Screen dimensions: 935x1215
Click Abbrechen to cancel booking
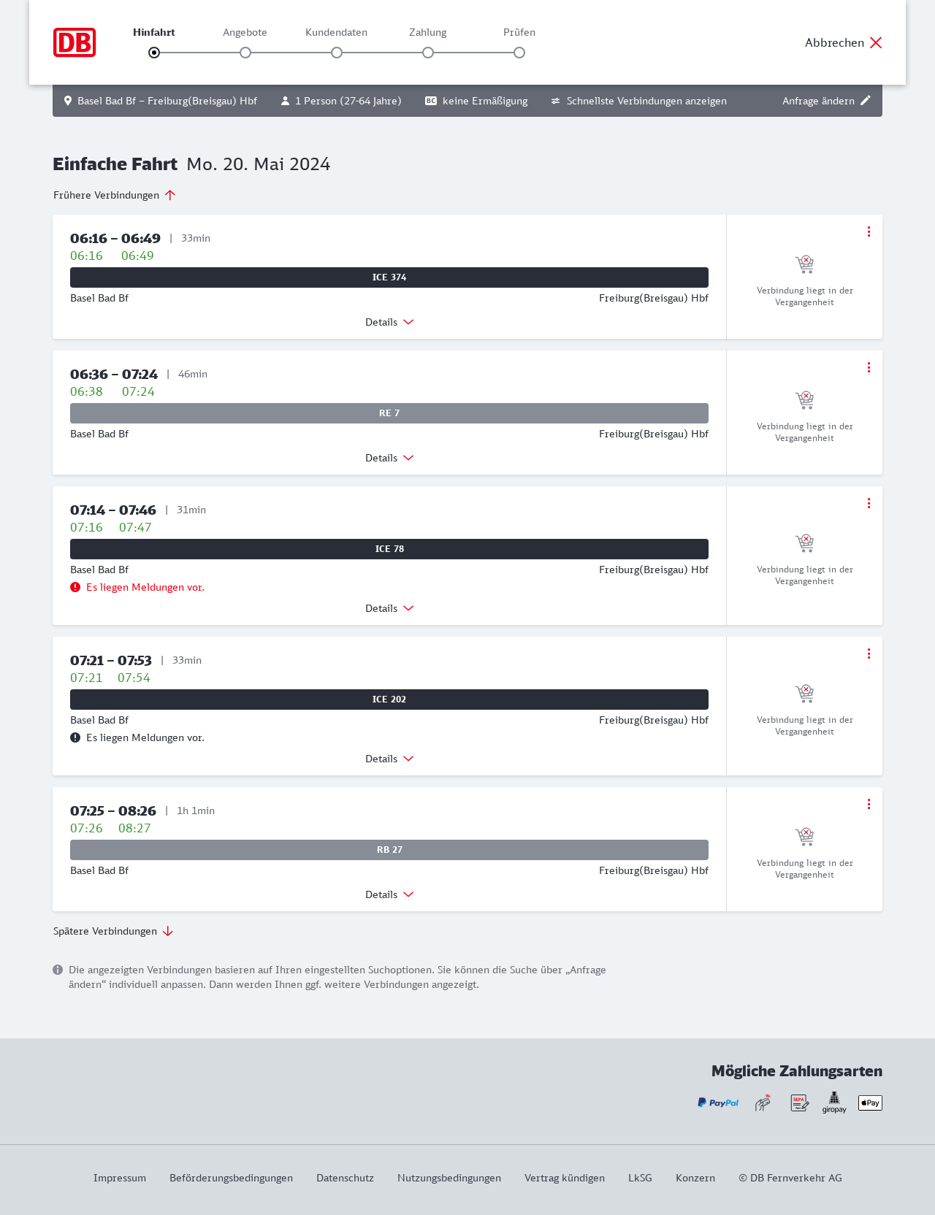coord(844,42)
